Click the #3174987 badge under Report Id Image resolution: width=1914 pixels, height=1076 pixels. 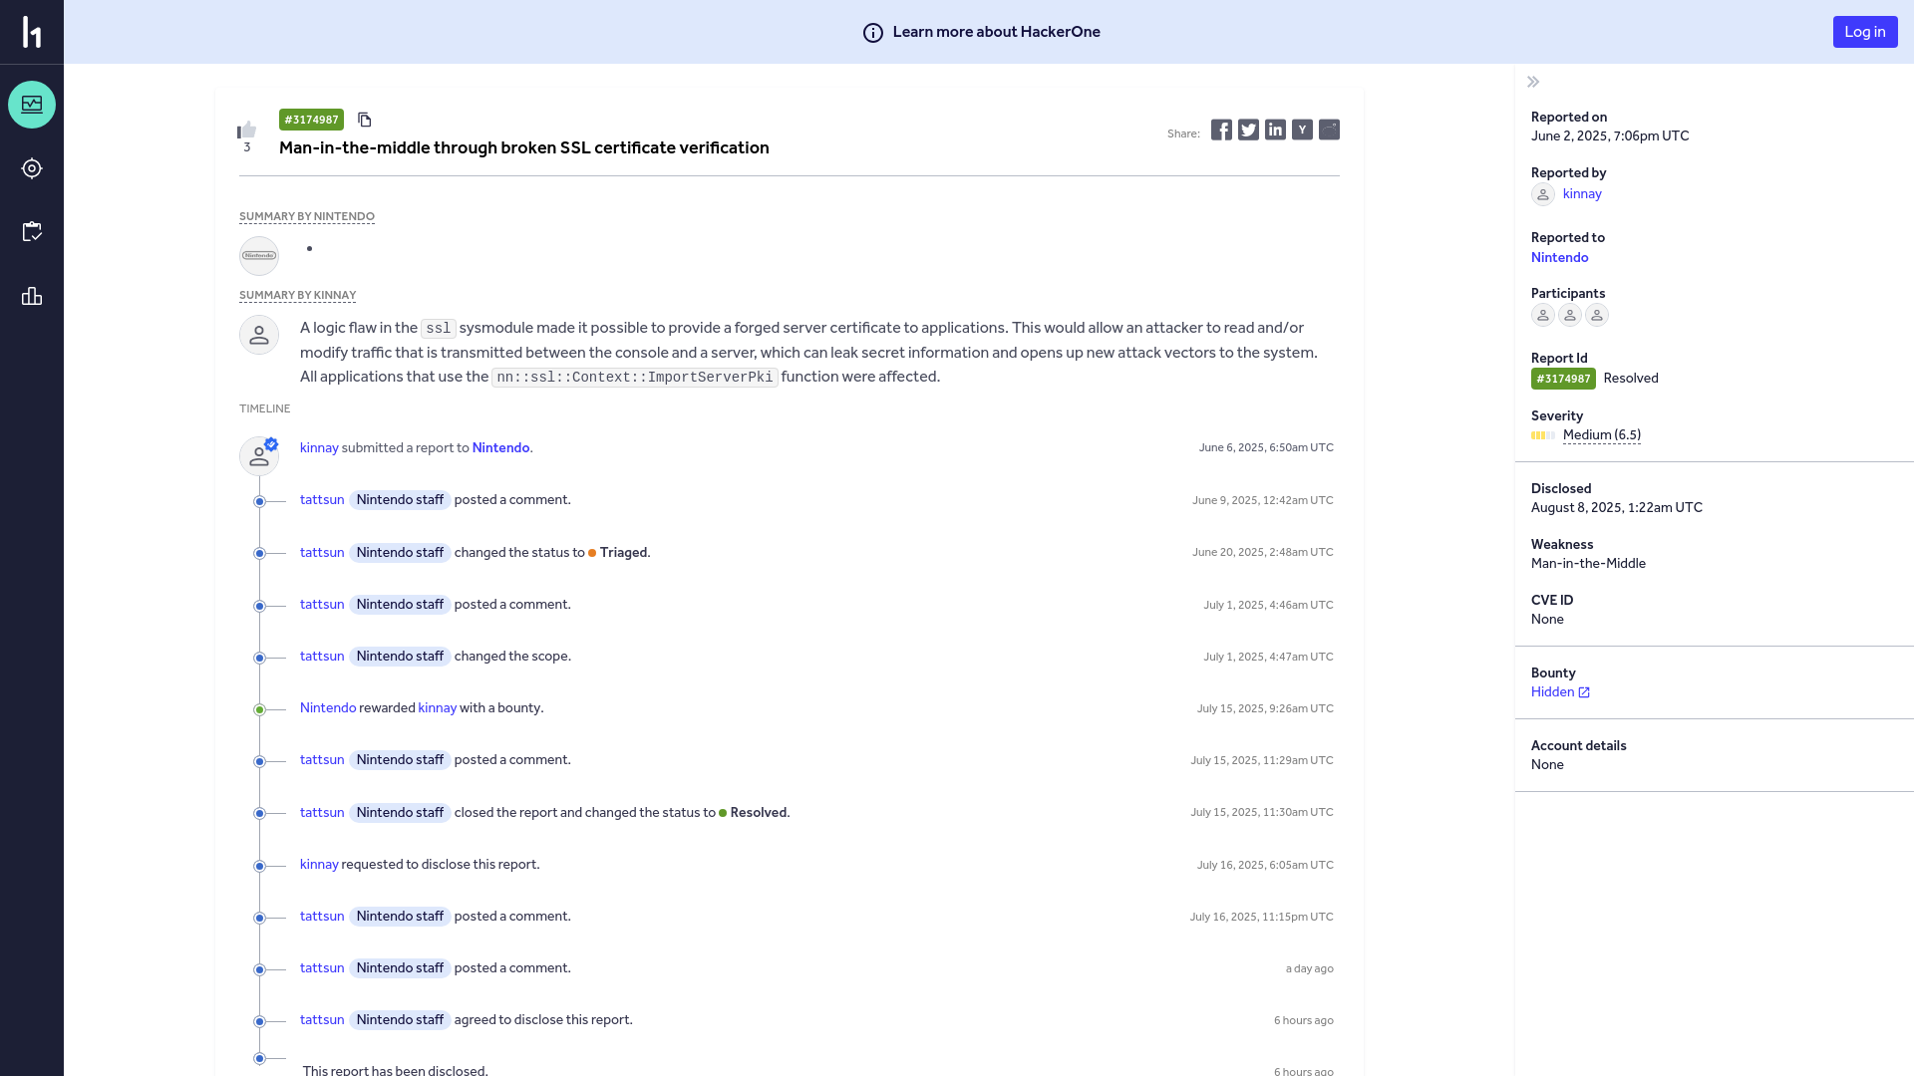coord(1563,379)
